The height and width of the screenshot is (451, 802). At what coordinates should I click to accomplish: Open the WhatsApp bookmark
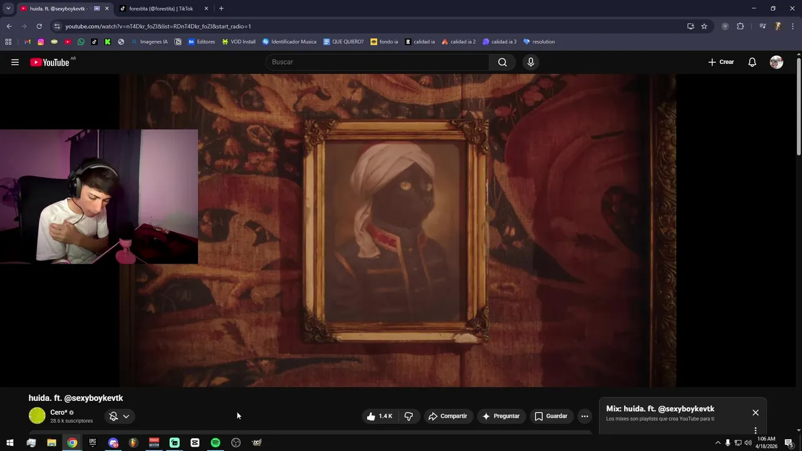81,42
